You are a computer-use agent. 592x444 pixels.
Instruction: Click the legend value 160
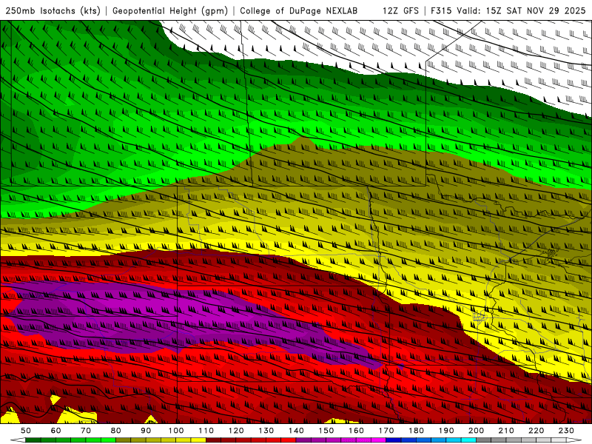tap(357, 431)
